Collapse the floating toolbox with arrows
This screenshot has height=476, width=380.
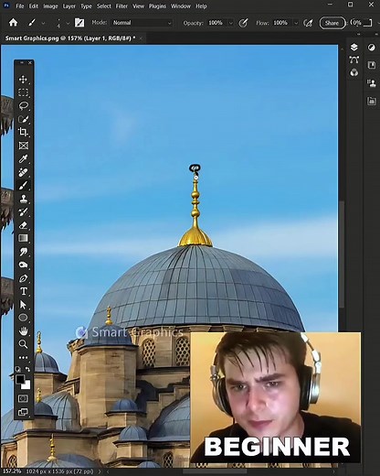pyautogui.click(x=21, y=62)
